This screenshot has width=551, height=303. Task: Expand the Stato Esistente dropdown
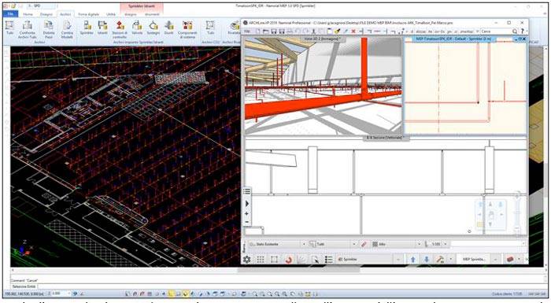(304, 244)
